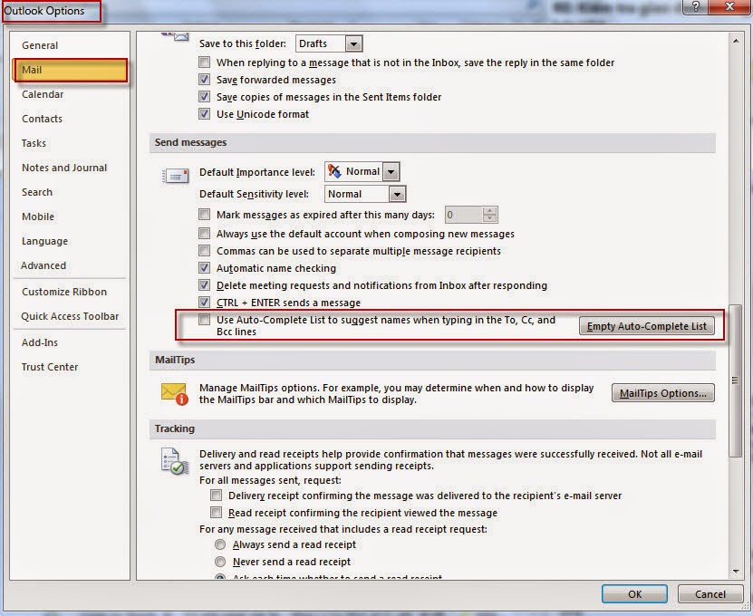Viewport: 753px width, 616px height.
Task: Decrease expiry days with stepper down arrow
Action: tap(490, 219)
